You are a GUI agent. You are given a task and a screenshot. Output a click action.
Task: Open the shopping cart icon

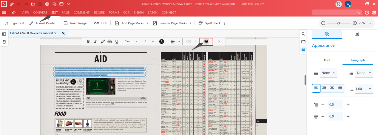point(338,4)
